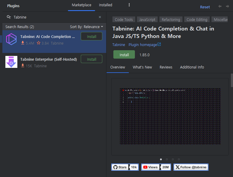Screen dimensions: 233x177
Task: Switch to the Installed tab
Action: click(x=106, y=5)
